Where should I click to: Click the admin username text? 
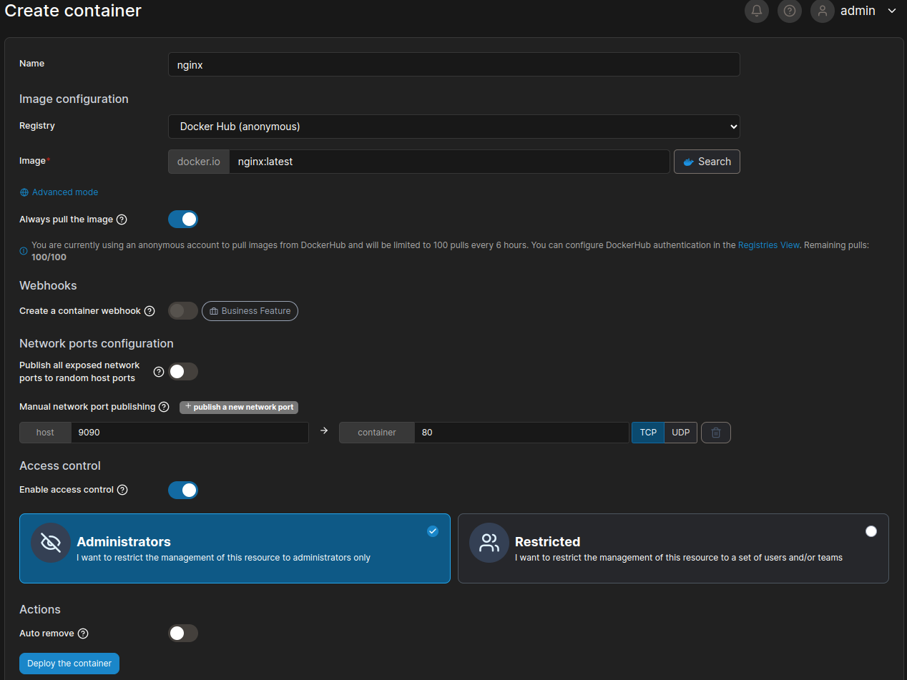[858, 11]
